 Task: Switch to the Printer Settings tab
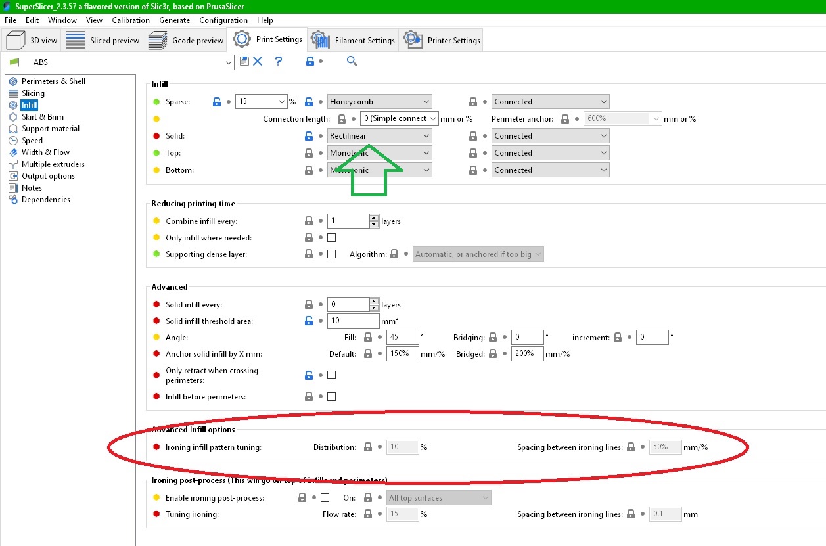point(442,40)
